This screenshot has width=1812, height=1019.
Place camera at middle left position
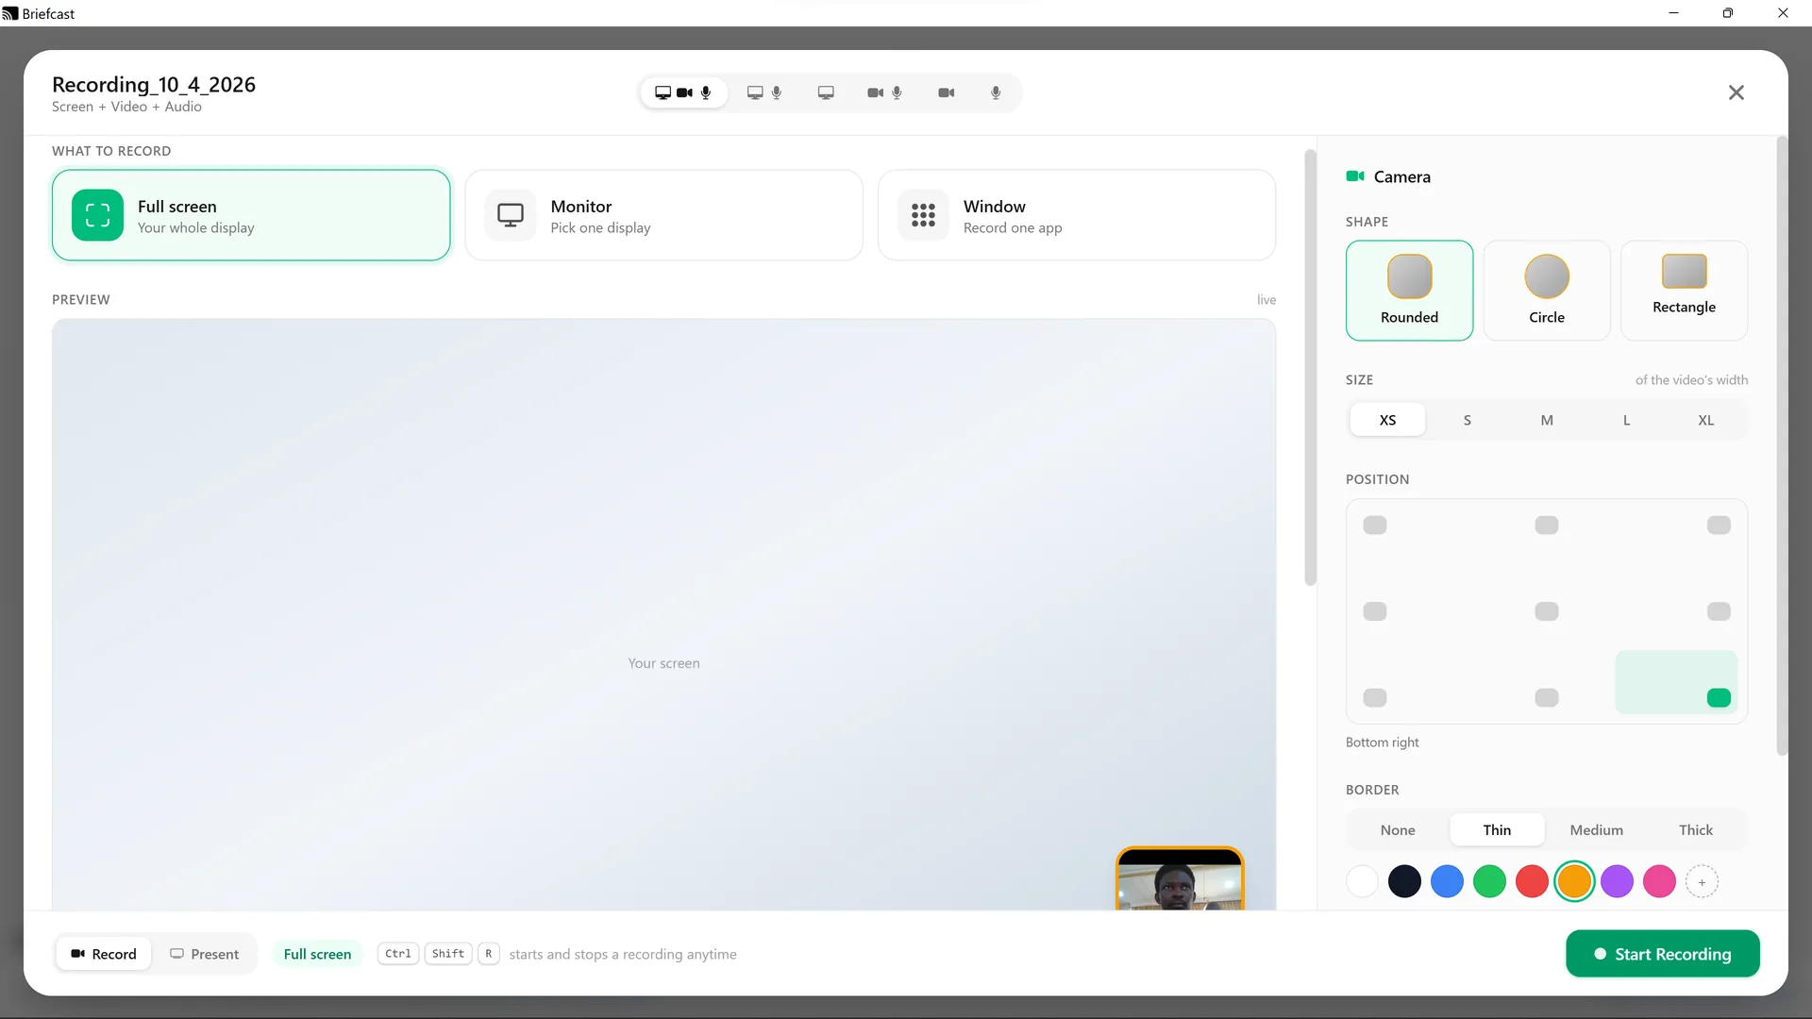pos(1375,611)
